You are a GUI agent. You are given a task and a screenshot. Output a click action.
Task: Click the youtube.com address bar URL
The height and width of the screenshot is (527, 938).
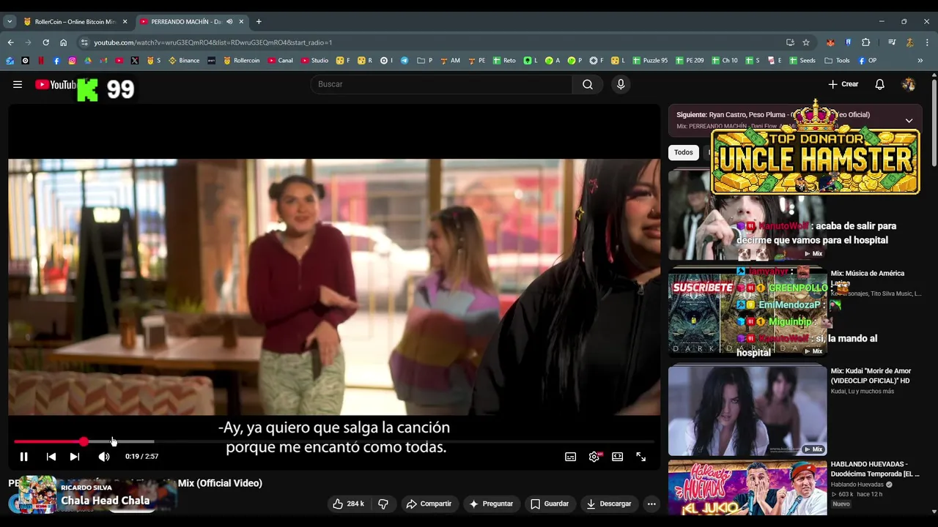(x=213, y=42)
